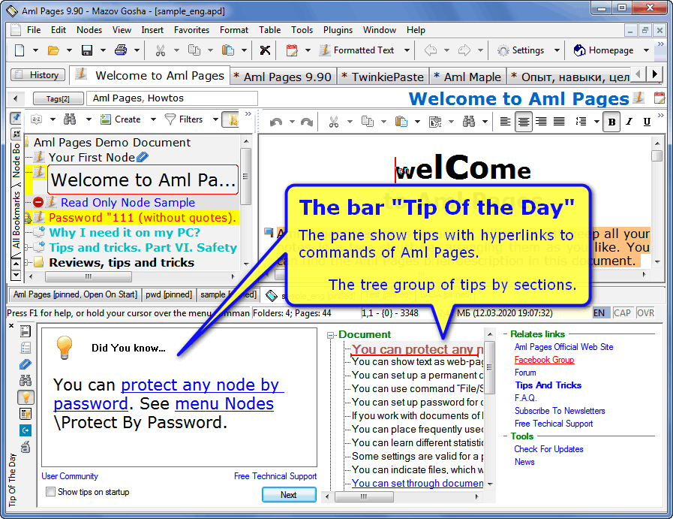
Task: Toggle Underline formatting
Action: pos(647,122)
